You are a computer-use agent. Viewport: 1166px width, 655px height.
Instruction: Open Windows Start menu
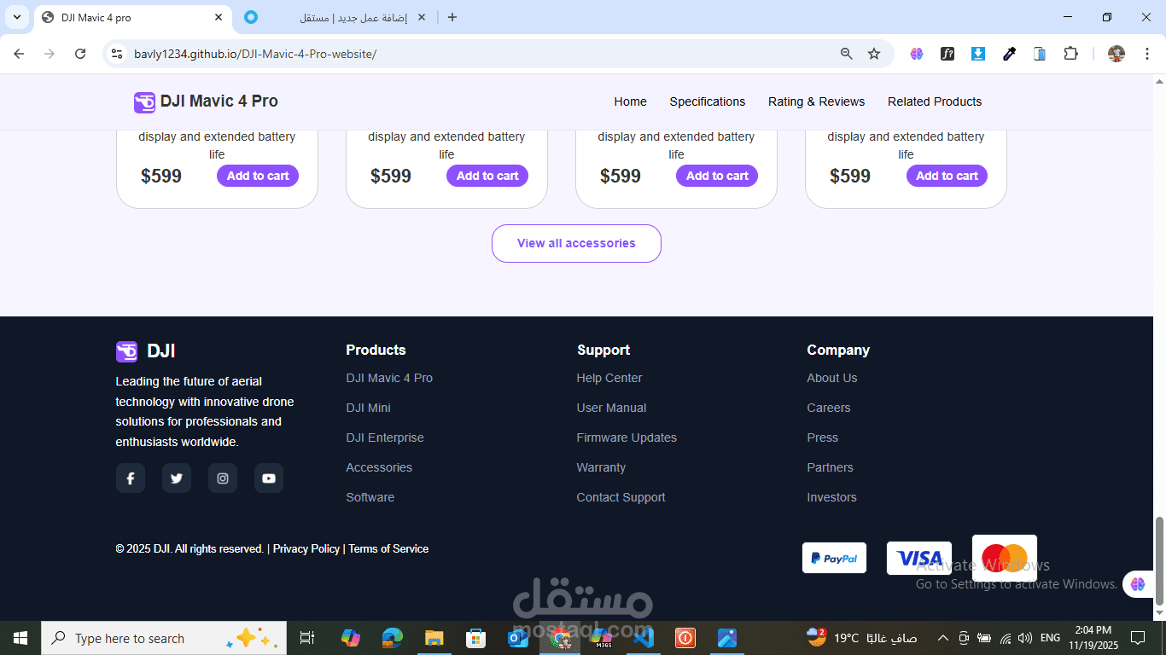pos(20,638)
